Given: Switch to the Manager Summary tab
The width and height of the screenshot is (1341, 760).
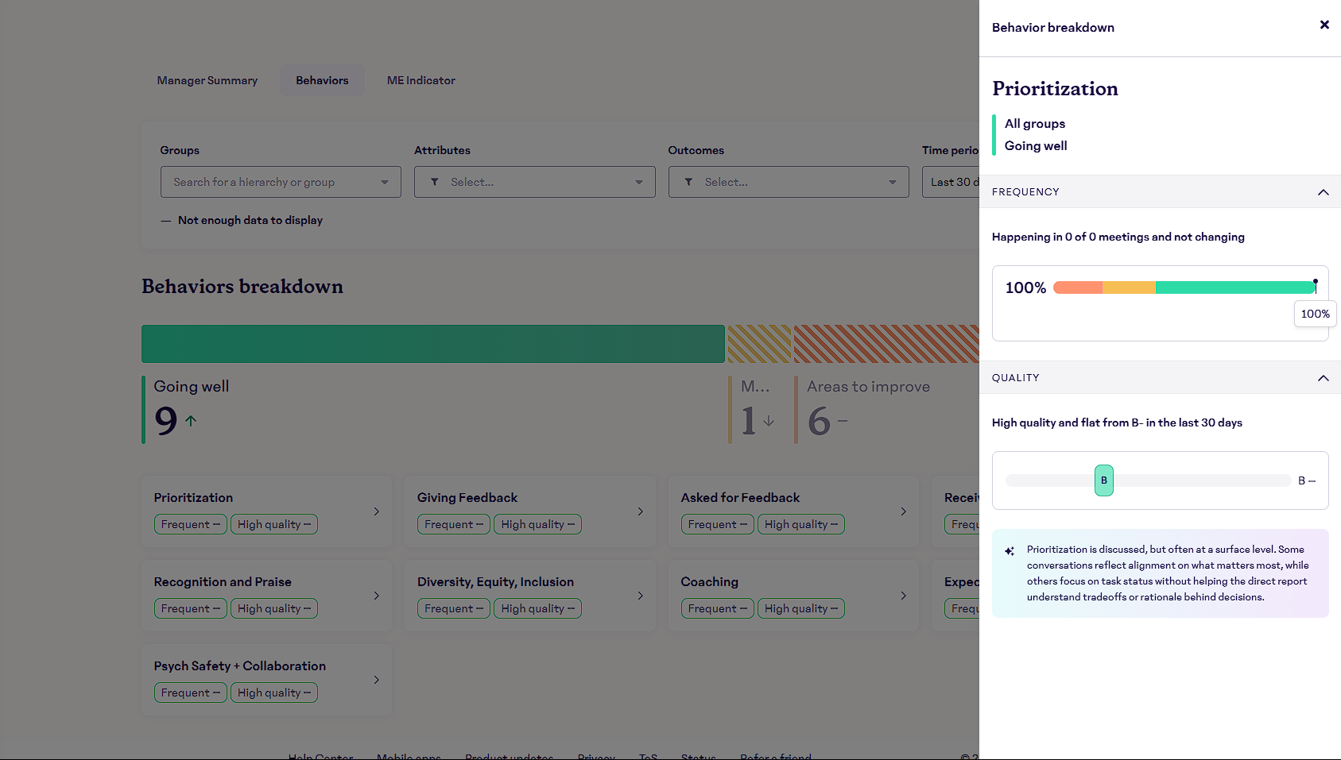Looking at the screenshot, I should tap(207, 80).
